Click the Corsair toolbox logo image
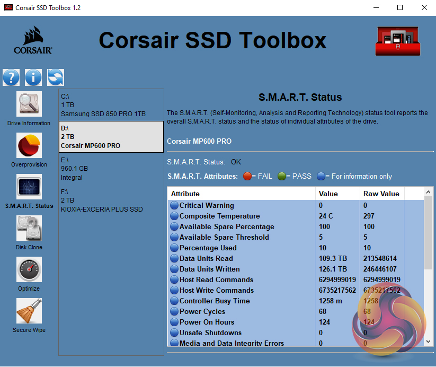This screenshot has width=436, height=367. click(x=397, y=41)
